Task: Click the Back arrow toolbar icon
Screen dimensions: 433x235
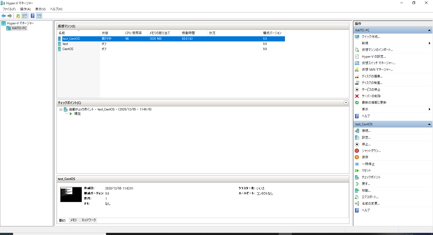Action: 4,16
